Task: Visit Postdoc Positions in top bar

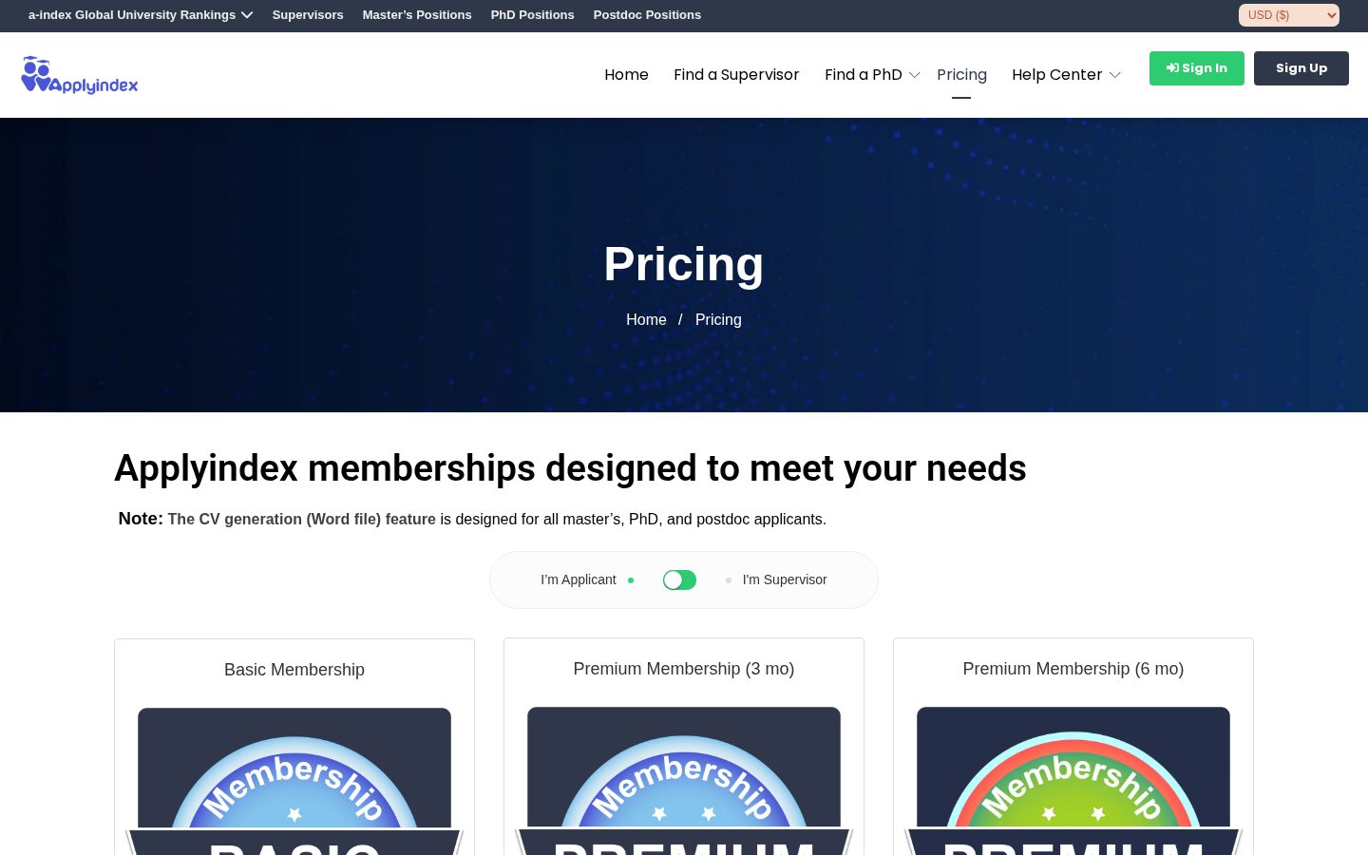Action: (647, 15)
